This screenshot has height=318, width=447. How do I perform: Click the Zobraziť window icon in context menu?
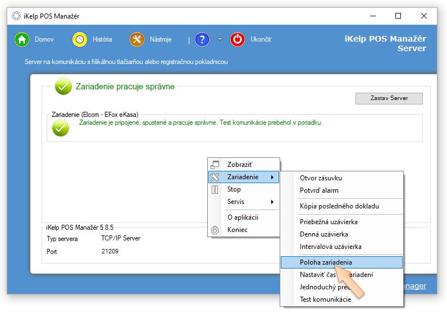pyautogui.click(x=215, y=165)
